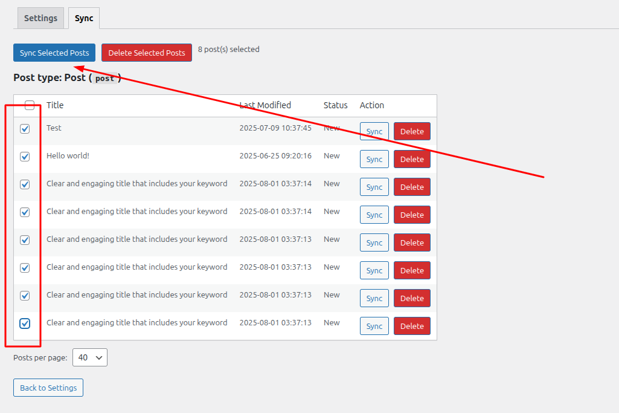Uncheck the checkbox in the last table row
This screenshot has height=413, width=619.
click(x=25, y=324)
